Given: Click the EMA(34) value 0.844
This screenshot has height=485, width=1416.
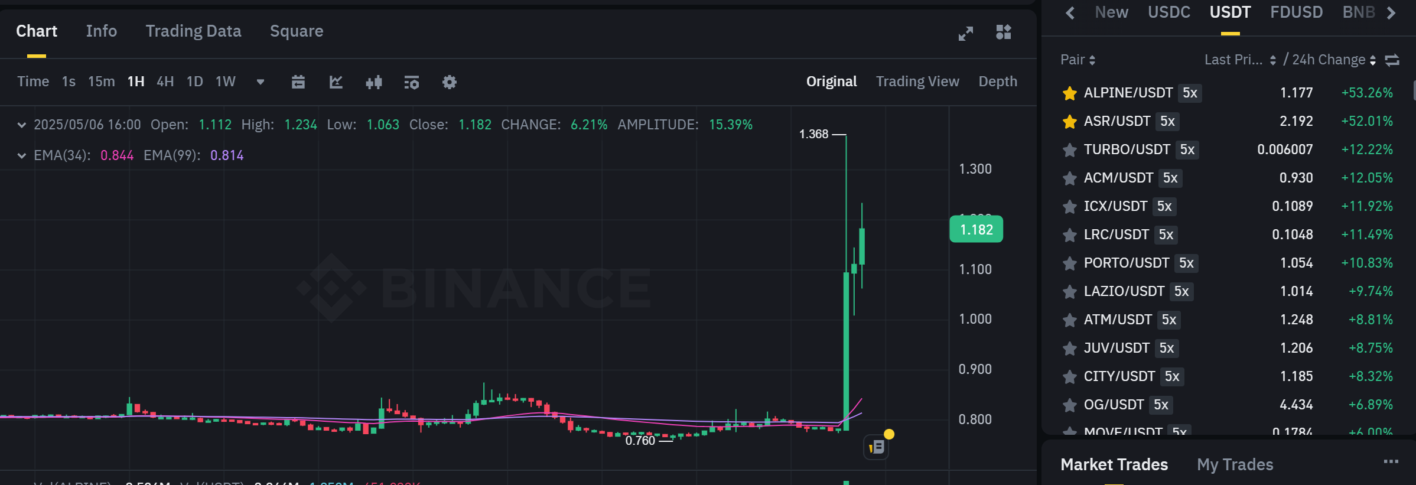Looking at the screenshot, I should pyautogui.click(x=117, y=155).
